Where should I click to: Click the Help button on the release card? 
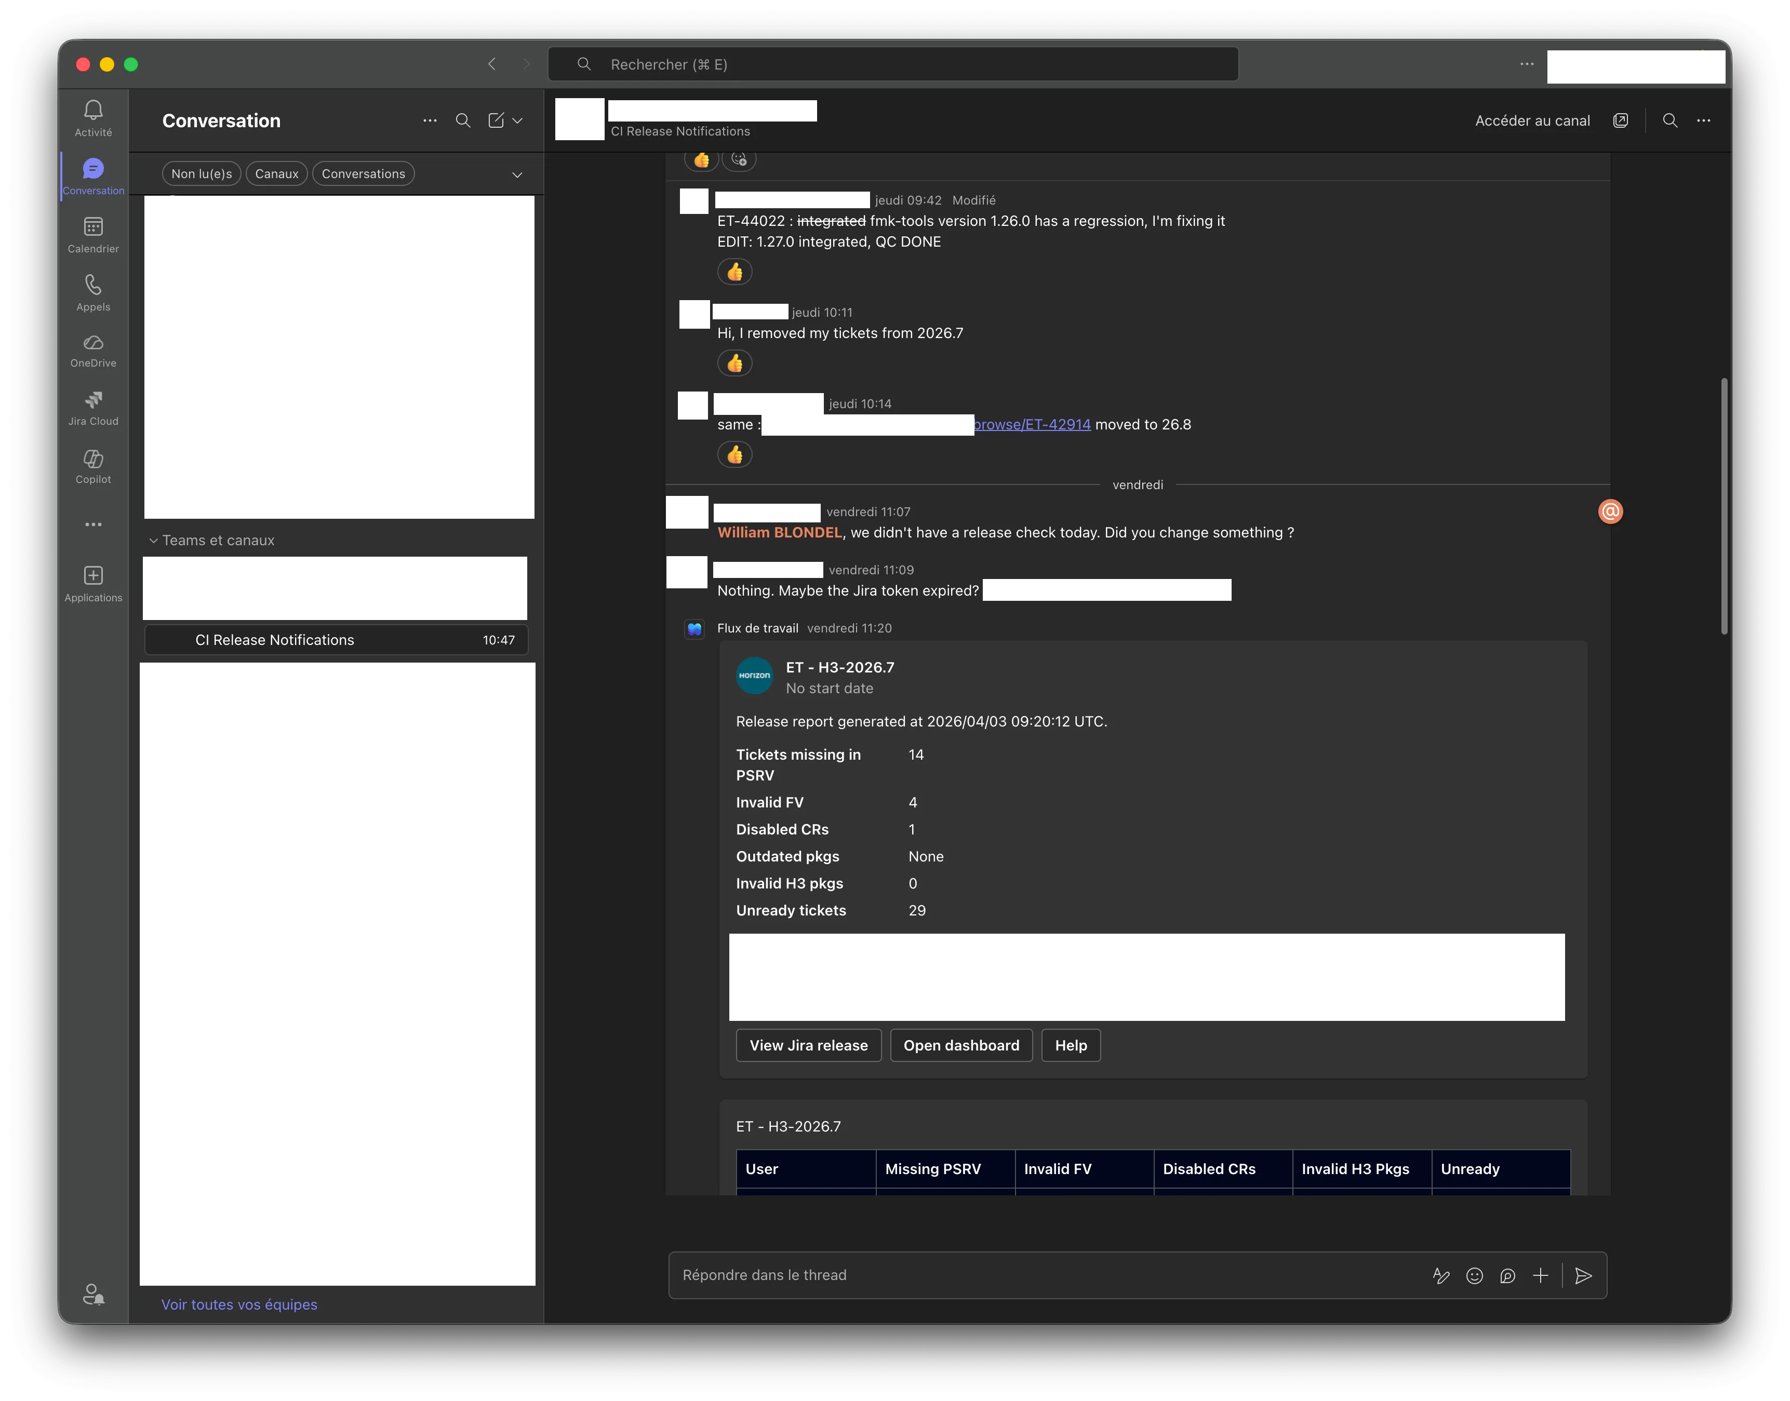coord(1071,1045)
